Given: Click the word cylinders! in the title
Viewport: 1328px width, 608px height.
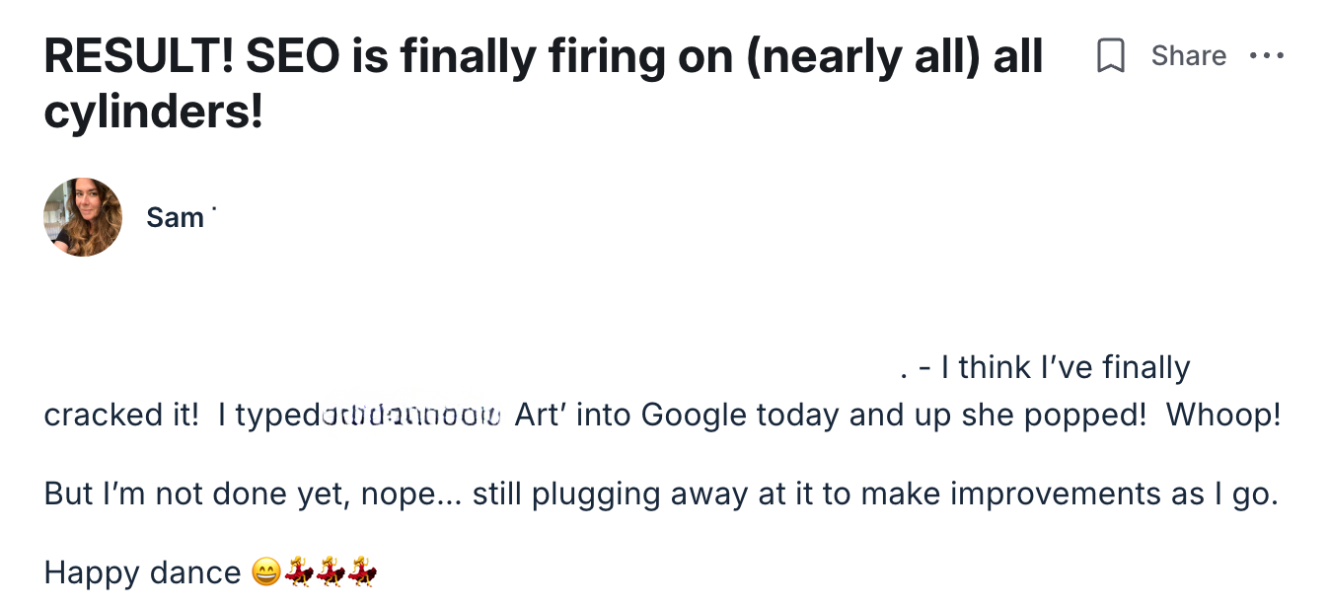Looking at the screenshot, I should 154,114.
